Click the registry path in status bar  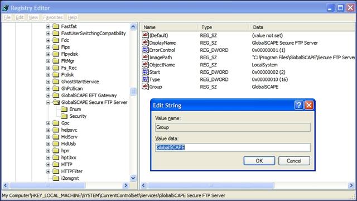coord(113,195)
